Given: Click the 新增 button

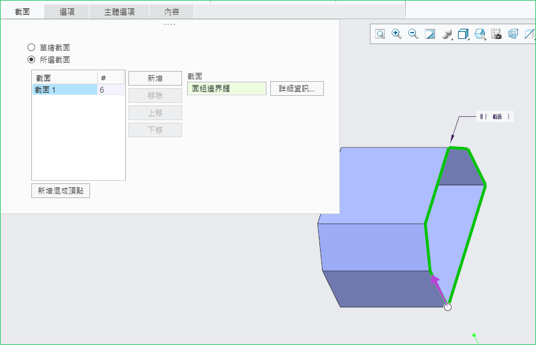Looking at the screenshot, I should [155, 78].
